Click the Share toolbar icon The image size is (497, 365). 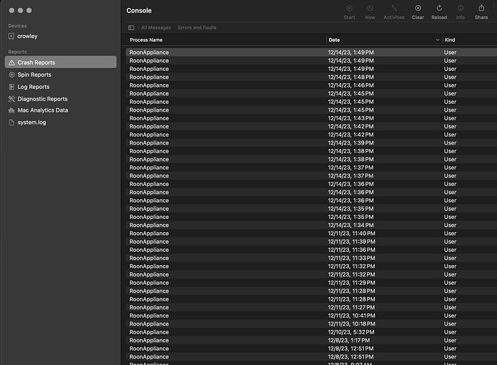point(481,8)
